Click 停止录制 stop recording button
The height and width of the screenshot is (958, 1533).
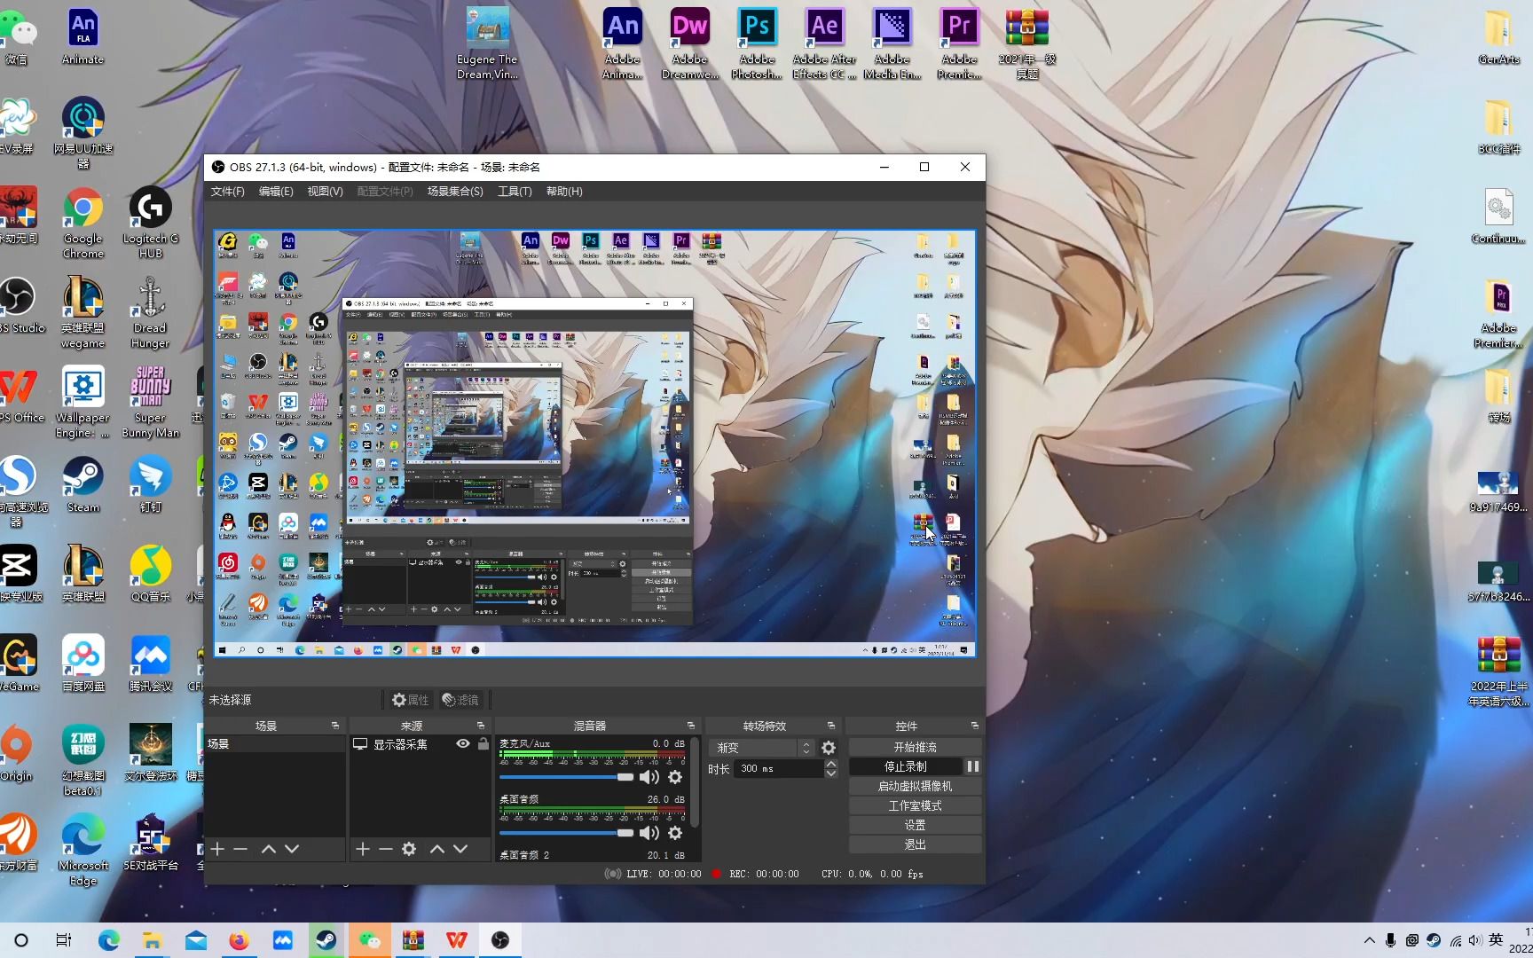click(x=906, y=766)
